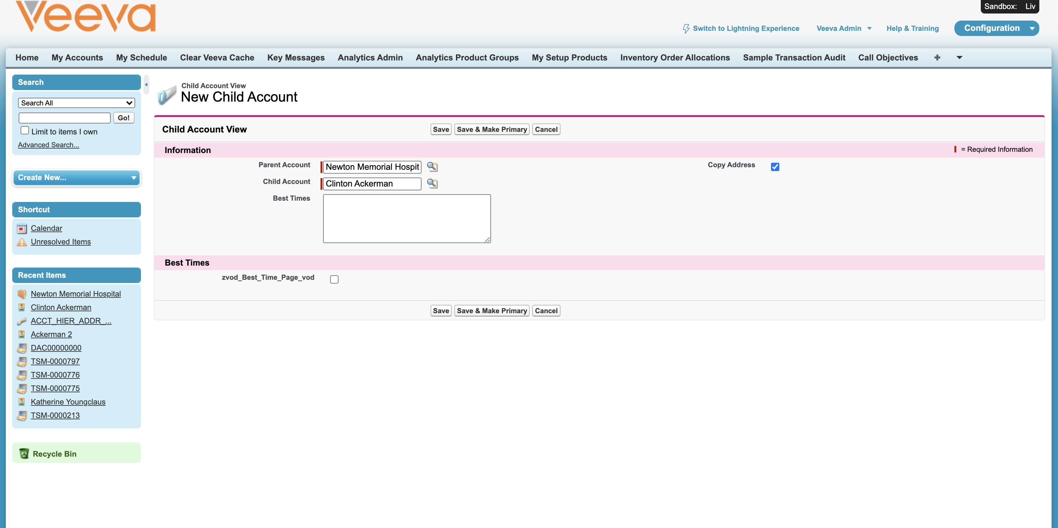The width and height of the screenshot is (1058, 528).
Task: Open the Search All dropdown
Action: click(76, 103)
